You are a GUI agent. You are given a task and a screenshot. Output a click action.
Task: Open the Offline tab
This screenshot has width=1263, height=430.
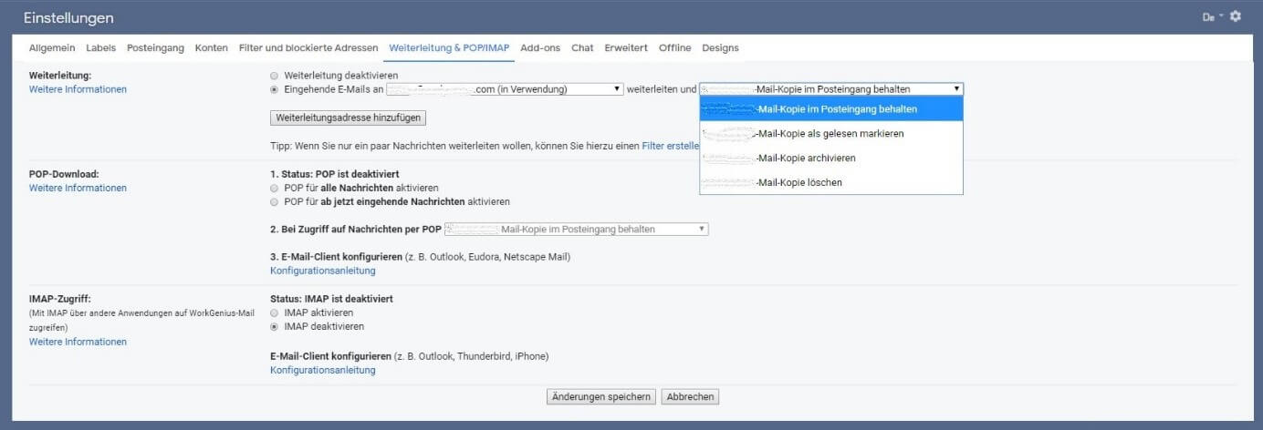pos(675,47)
